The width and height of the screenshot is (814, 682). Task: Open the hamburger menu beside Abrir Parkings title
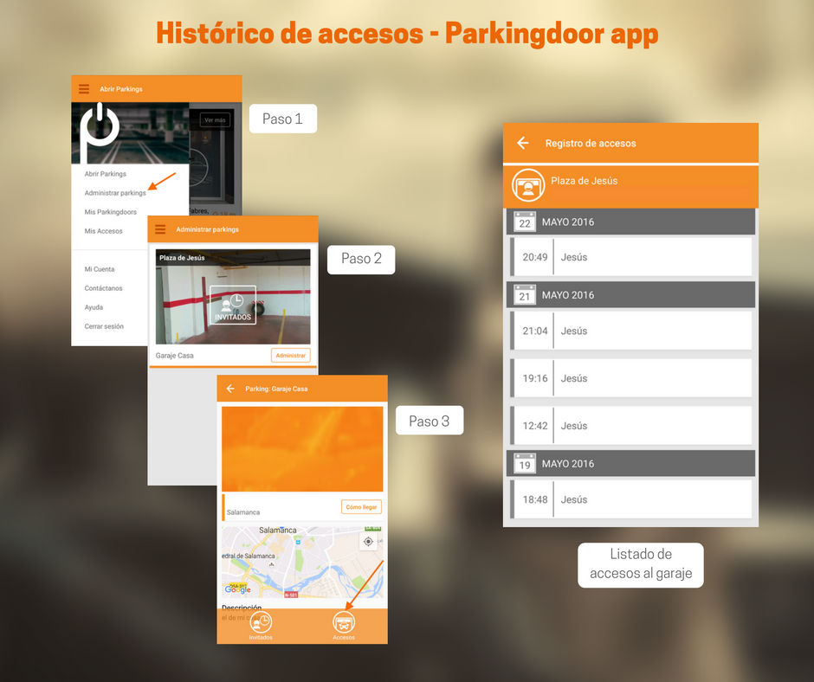(84, 89)
